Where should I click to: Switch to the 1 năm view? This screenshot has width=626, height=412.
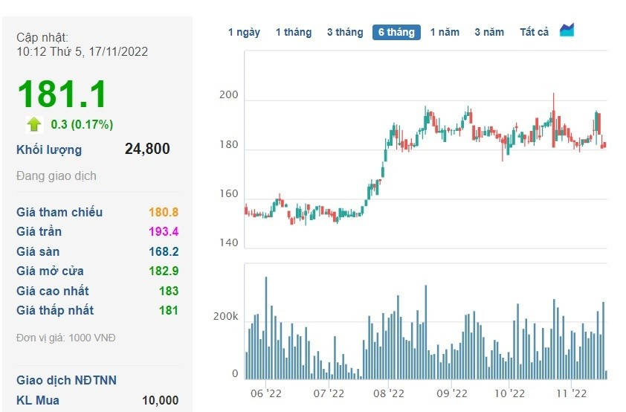tap(445, 32)
